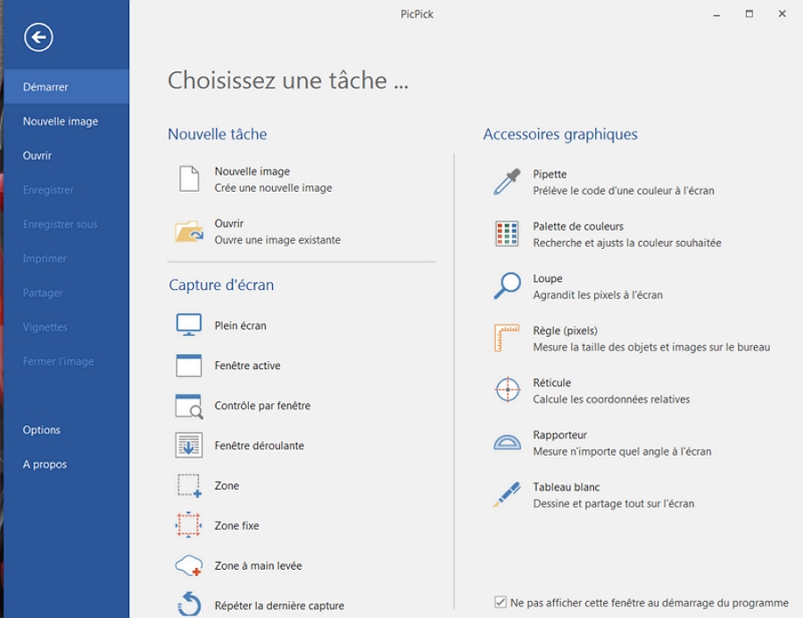Viewport: 803px width, 618px height.
Task: Select Démarrer in the sidebar
Action: click(x=66, y=87)
